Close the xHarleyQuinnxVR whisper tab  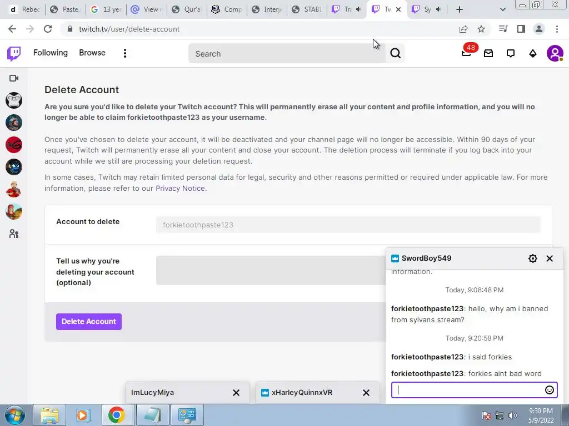coord(366,393)
